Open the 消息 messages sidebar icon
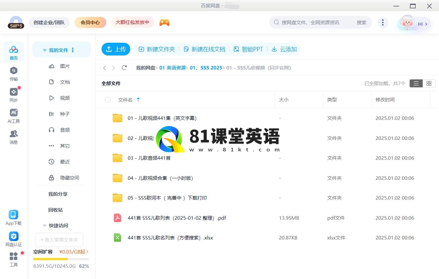 pos(13,137)
